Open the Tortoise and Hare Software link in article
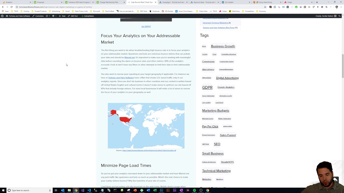Screen dimensions: 344x193 pyautogui.click(x=121, y=78)
